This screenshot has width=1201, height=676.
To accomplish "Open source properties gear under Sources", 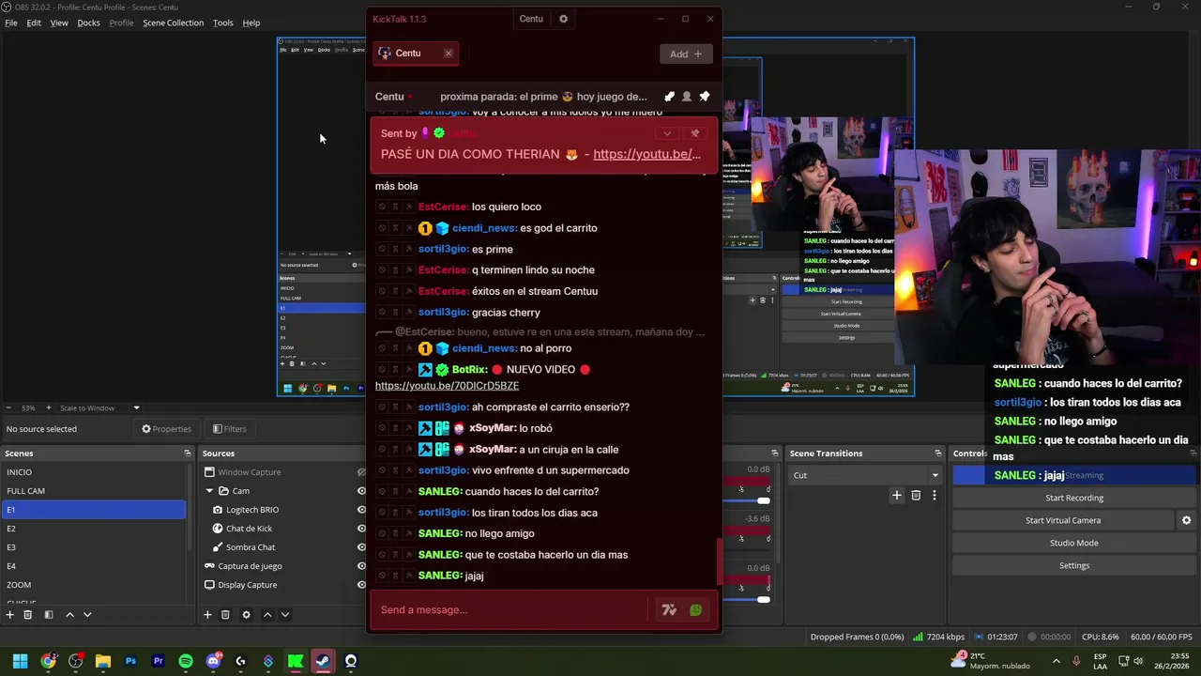I will 246,615.
